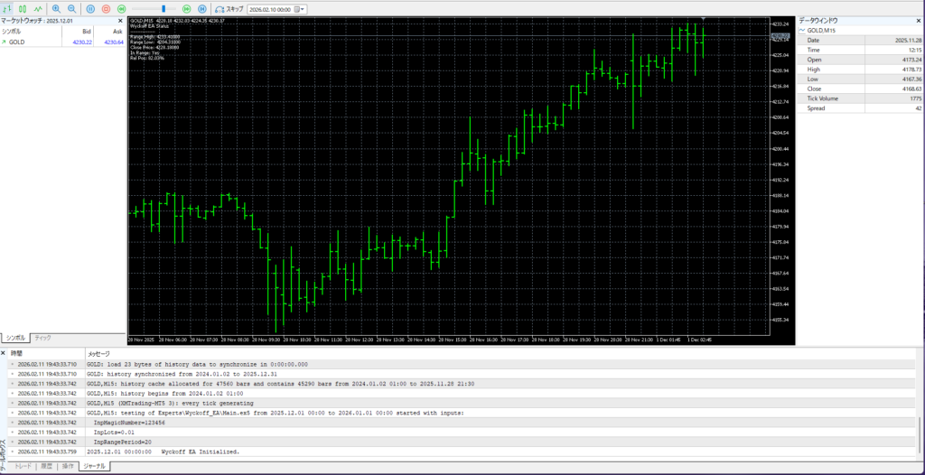Open the トレード tab in toolbox
Image resolution: width=925 pixels, height=475 pixels.
[x=23, y=466]
